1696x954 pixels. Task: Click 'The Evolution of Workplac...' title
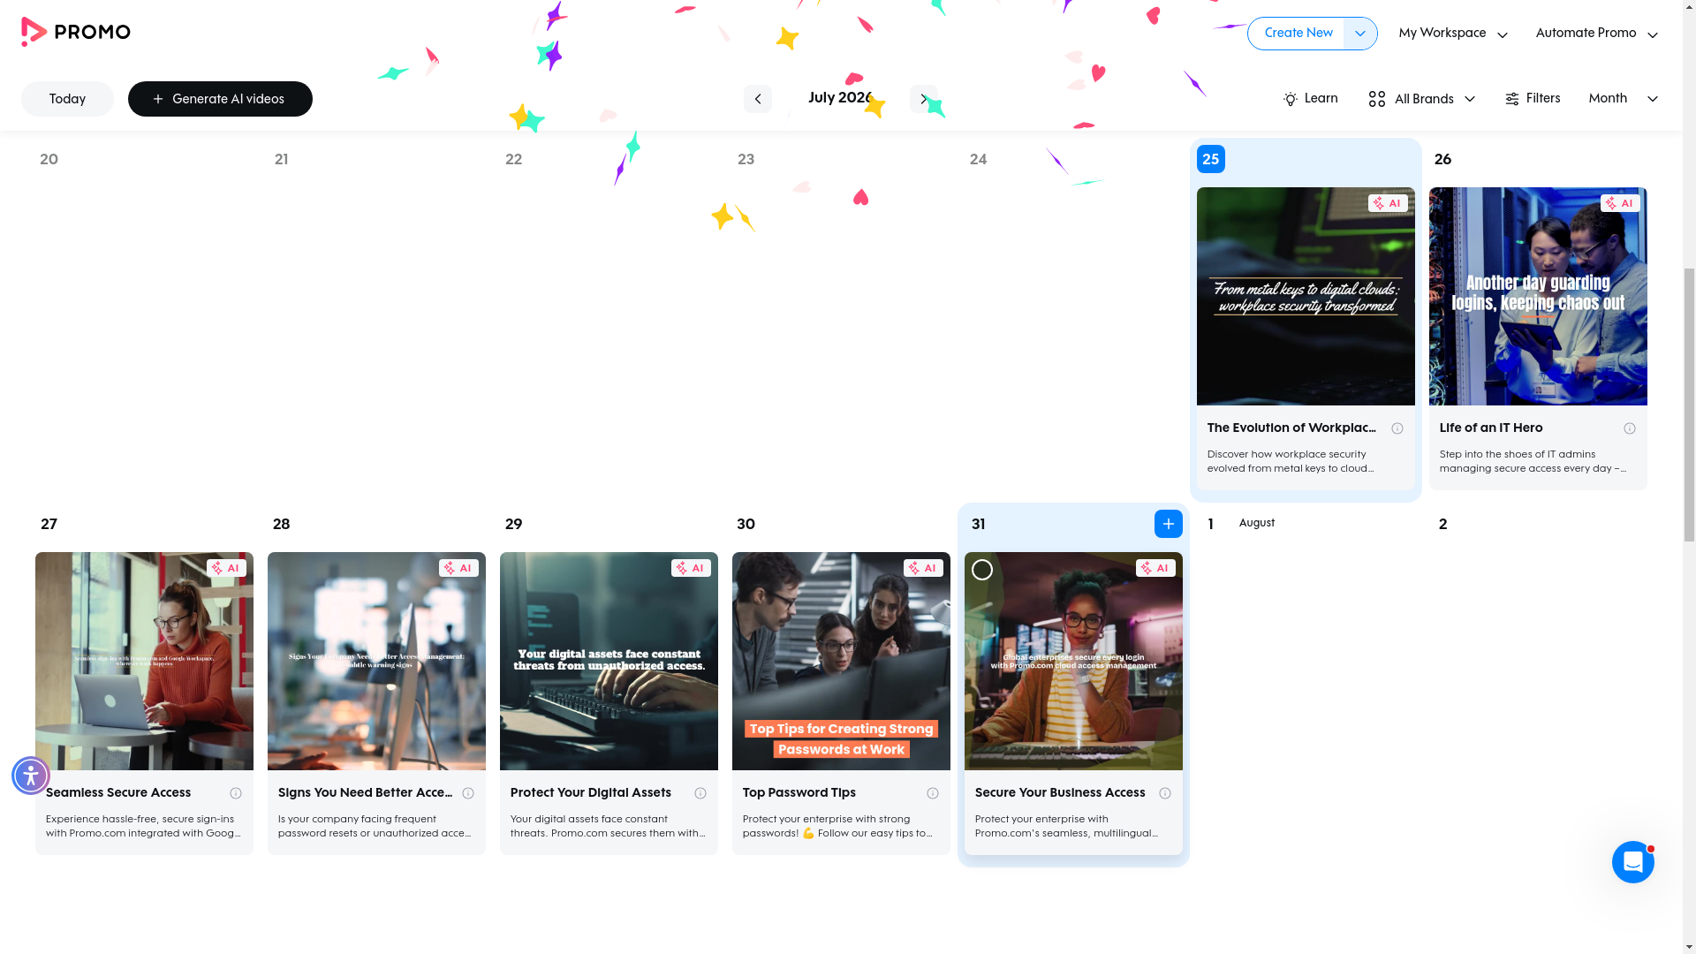coord(1291,428)
